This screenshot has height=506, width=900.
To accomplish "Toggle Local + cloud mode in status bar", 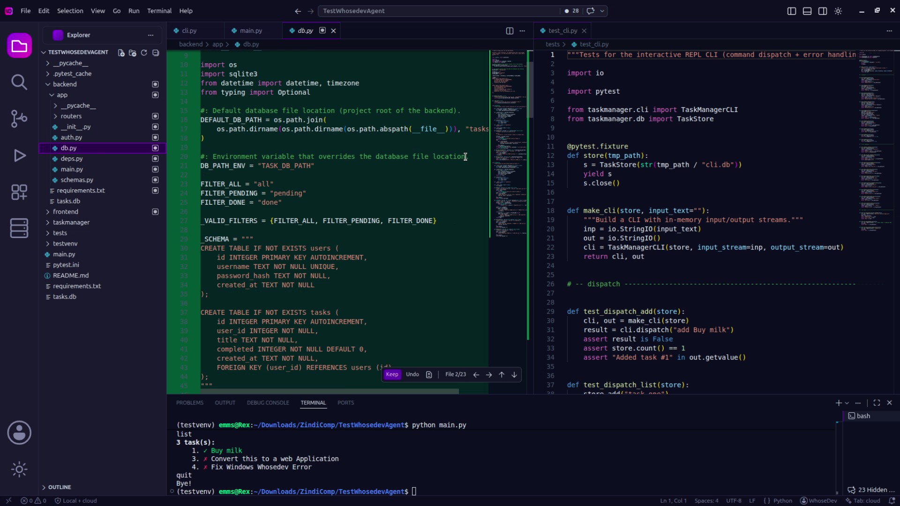I will tap(76, 501).
